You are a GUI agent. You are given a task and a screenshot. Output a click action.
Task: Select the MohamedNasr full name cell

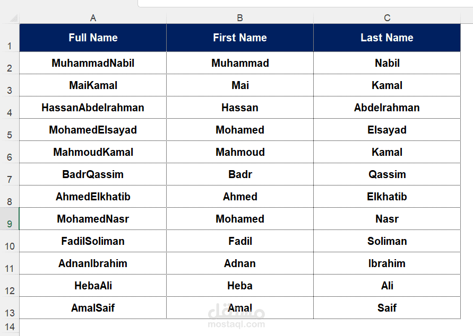(93, 219)
